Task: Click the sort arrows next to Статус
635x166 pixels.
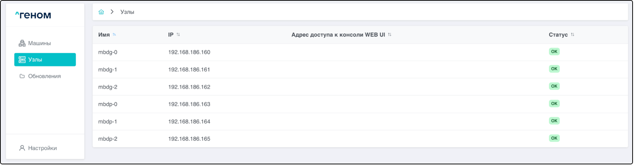Action: (572, 35)
